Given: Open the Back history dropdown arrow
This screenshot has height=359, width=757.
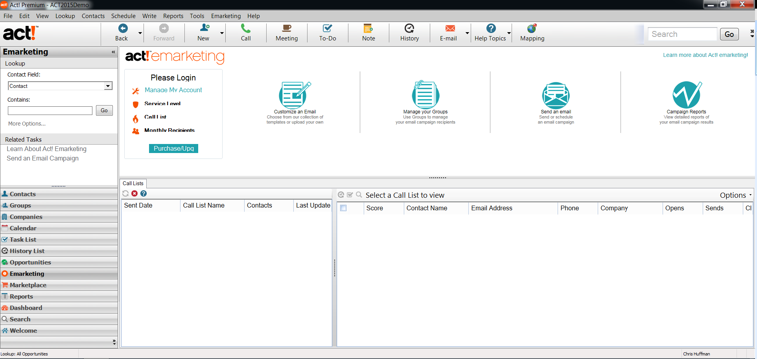Looking at the screenshot, I should click(140, 33).
